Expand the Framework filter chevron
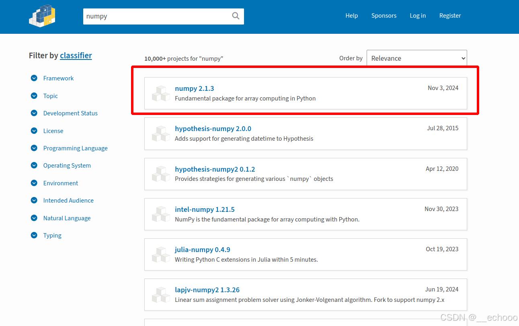Screen dimensions: 519x326 click(34, 78)
